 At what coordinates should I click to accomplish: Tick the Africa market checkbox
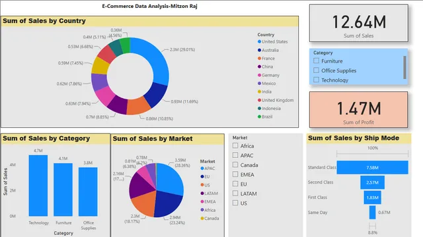(x=235, y=145)
